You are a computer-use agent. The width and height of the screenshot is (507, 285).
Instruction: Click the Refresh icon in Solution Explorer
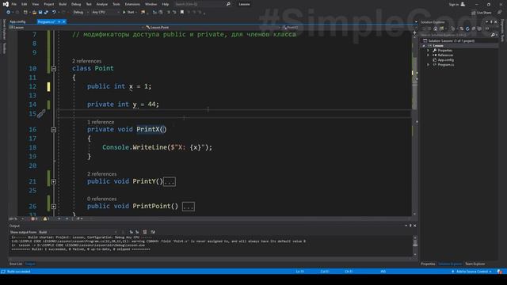click(x=467, y=28)
